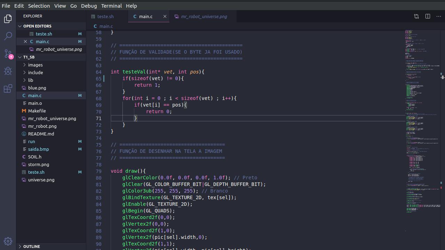The image size is (445, 250).
Task: Open main.o file
Action: pos(51,103)
